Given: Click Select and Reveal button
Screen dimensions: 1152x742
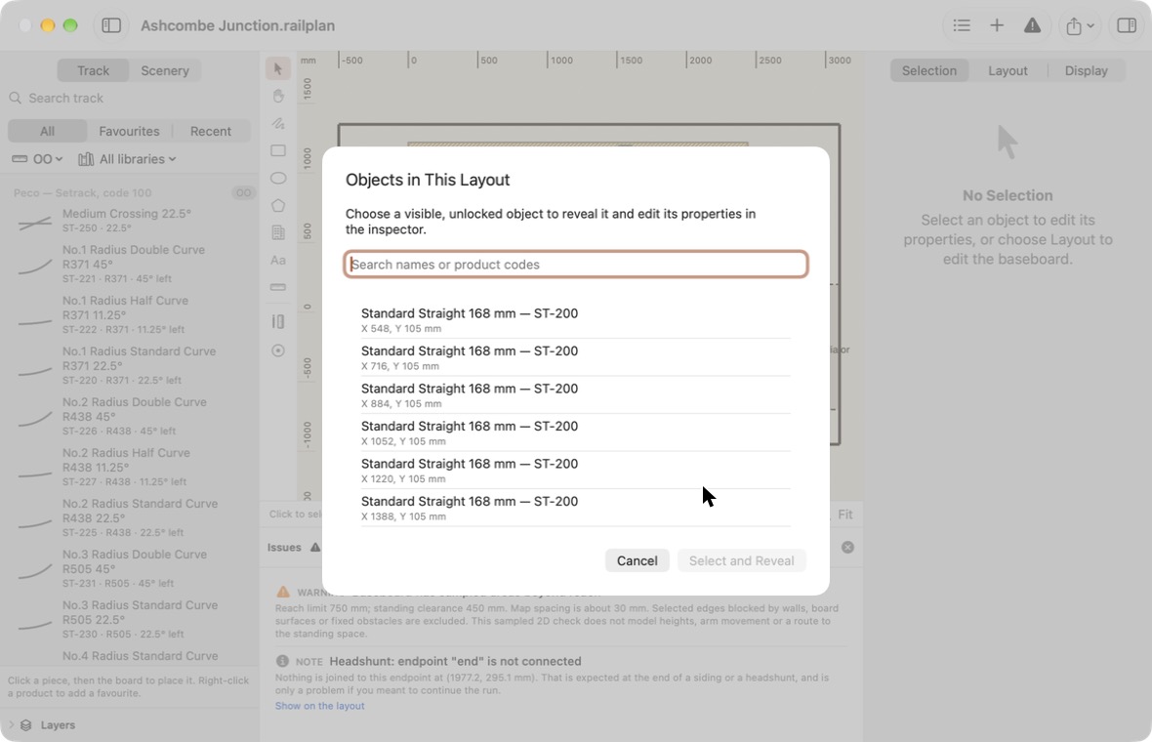Looking at the screenshot, I should [x=741, y=560].
